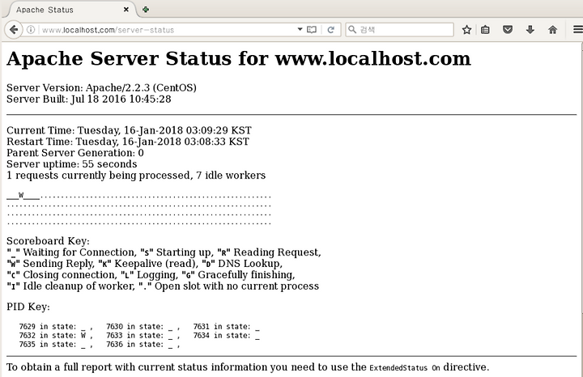Click Parent Server Generation: 0
This screenshot has width=583, height=377.
(75, 153)
